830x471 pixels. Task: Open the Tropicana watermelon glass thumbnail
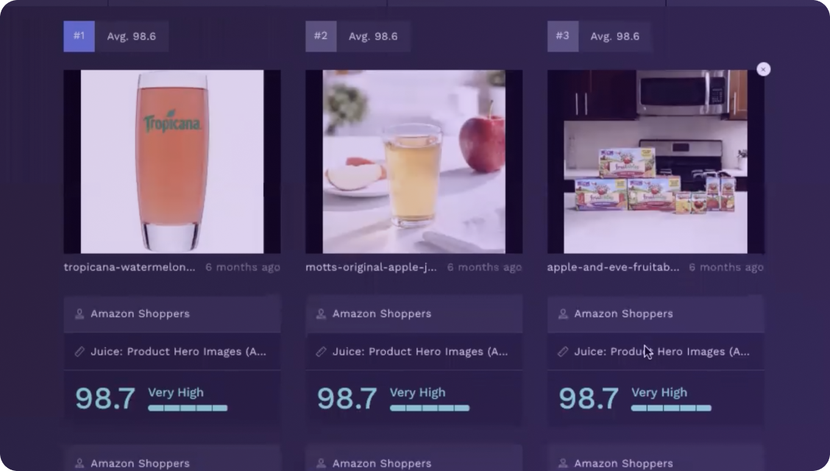(172, 161)
